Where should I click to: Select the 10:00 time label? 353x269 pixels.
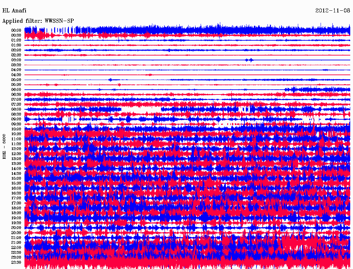coord(16,129)
